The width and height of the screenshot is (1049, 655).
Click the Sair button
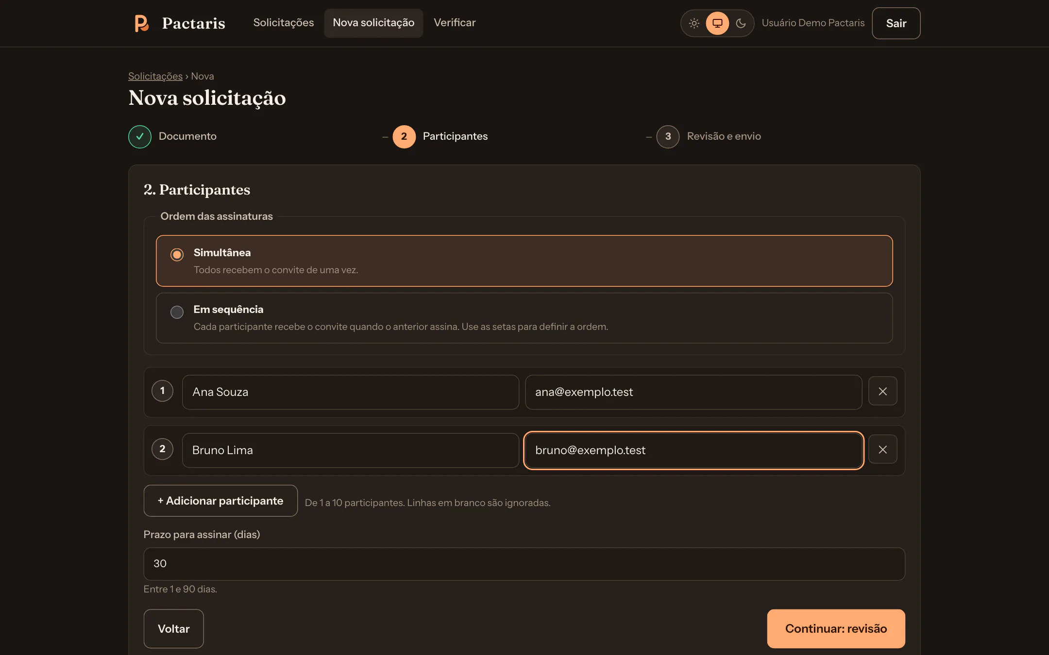tap(896, 23)
